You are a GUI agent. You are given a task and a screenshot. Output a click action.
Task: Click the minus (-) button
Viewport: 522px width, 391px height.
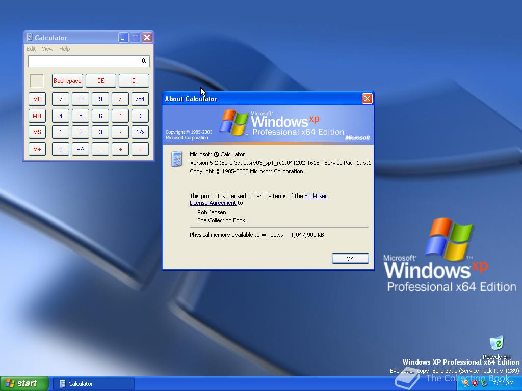click(120, 132)
